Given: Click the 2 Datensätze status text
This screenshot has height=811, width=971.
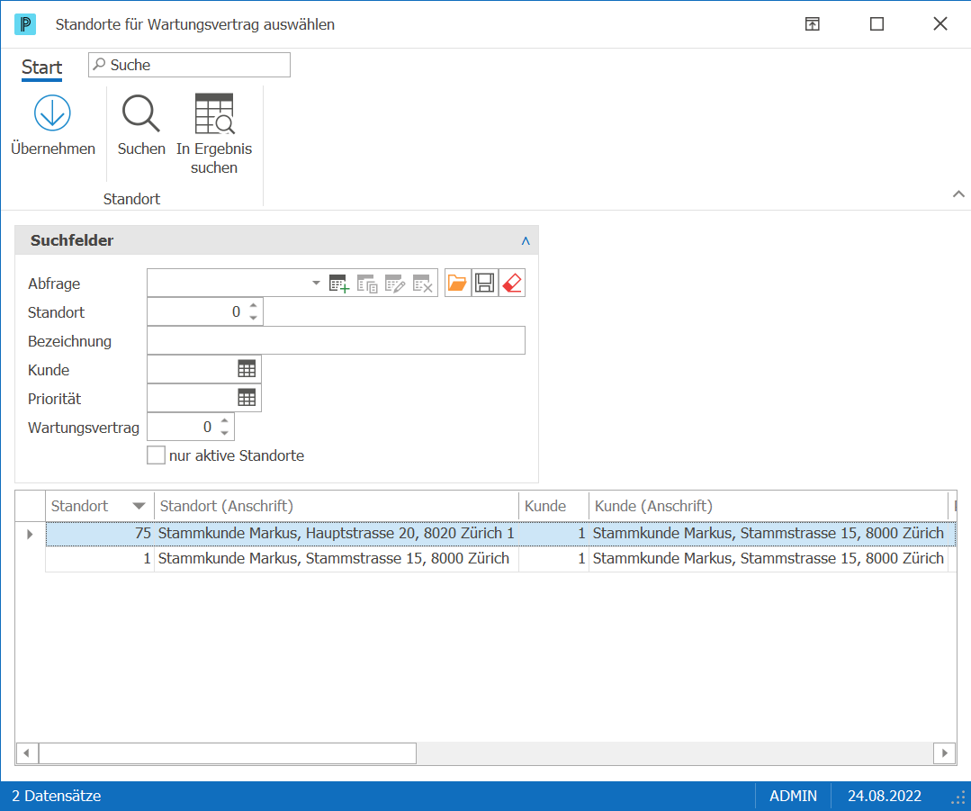Looking at the screenshot, I should click(x=57, y=796).
